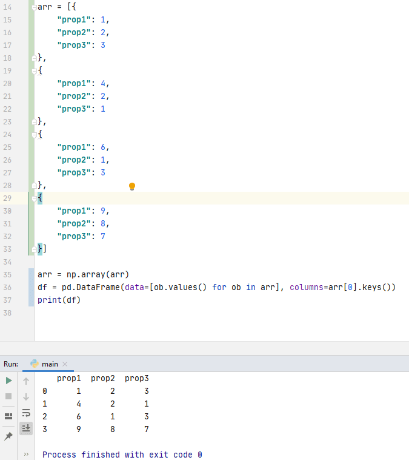
Task: Show more run toolbar actions chevron
Action: pyautogui.click(x=26, y=454)
